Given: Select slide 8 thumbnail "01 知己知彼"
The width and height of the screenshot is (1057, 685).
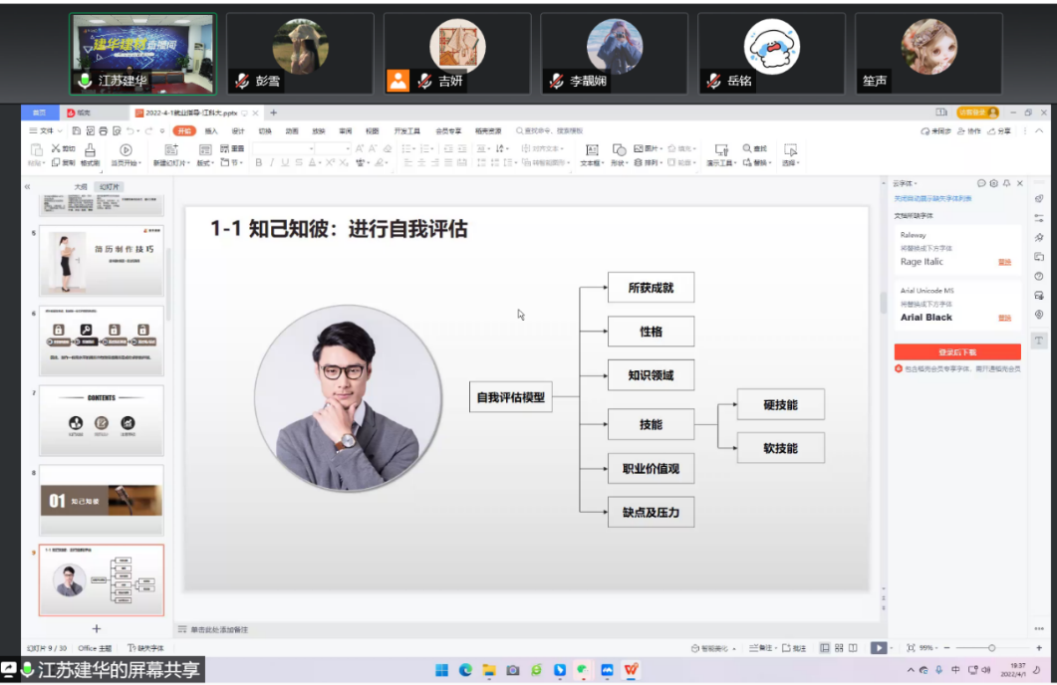Looking at the screenshot, I should click(x=101, y=500).
